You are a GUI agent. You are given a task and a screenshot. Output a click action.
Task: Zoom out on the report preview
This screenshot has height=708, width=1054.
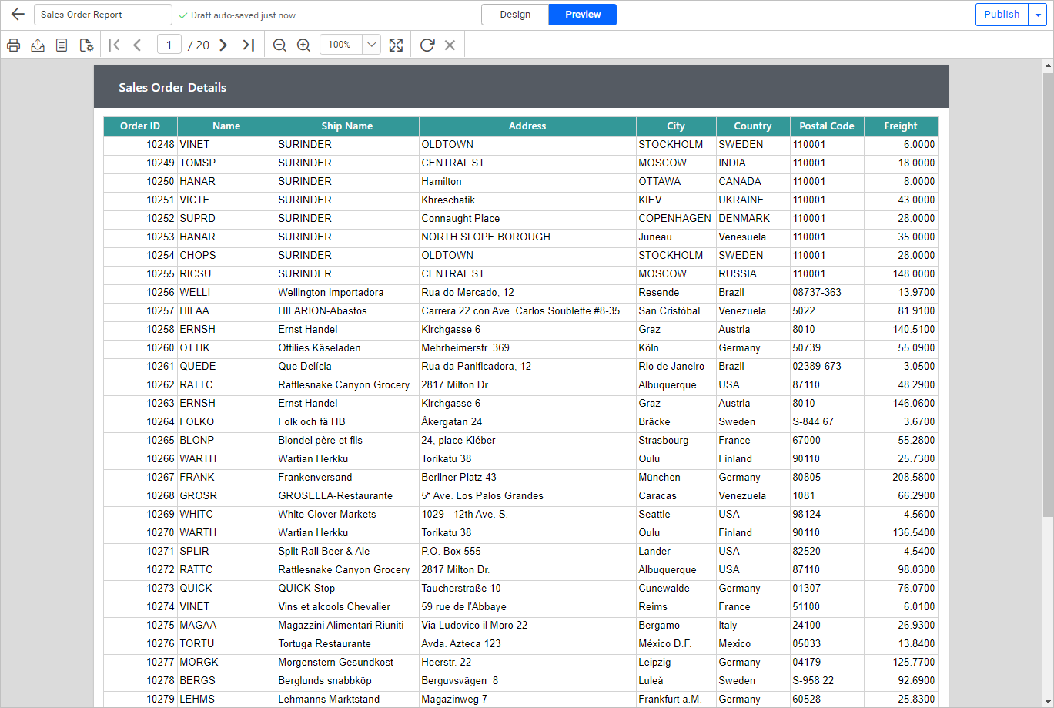tap(279, 45)
